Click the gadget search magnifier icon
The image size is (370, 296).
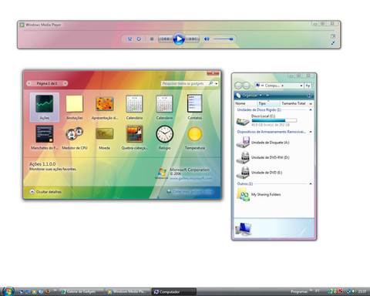[211, 83]
